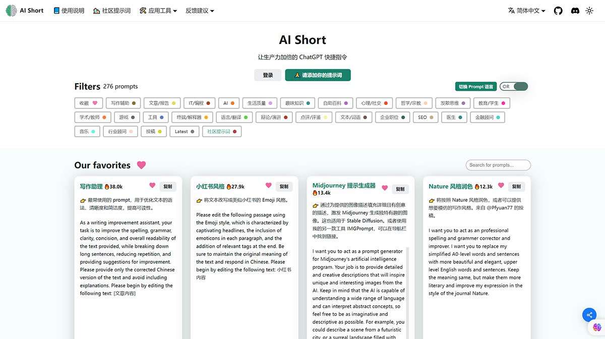Focus the Search for prompts field
The height and width of the screenshot is (339, 605).
tap(498, 165)
